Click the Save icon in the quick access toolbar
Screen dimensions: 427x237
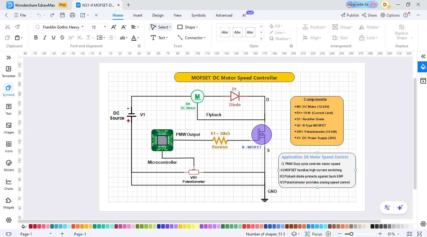point(62,15)
